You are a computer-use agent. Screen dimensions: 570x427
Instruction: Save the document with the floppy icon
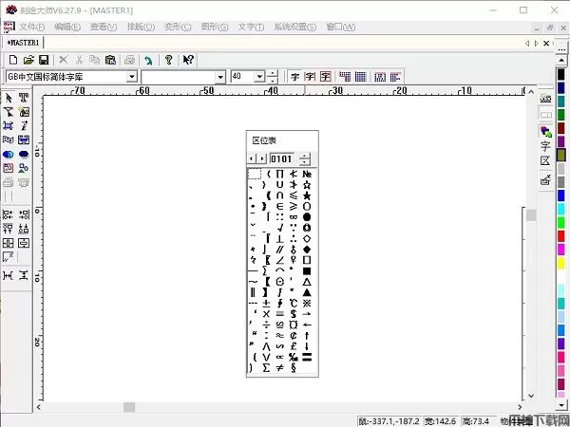point(44,60)
